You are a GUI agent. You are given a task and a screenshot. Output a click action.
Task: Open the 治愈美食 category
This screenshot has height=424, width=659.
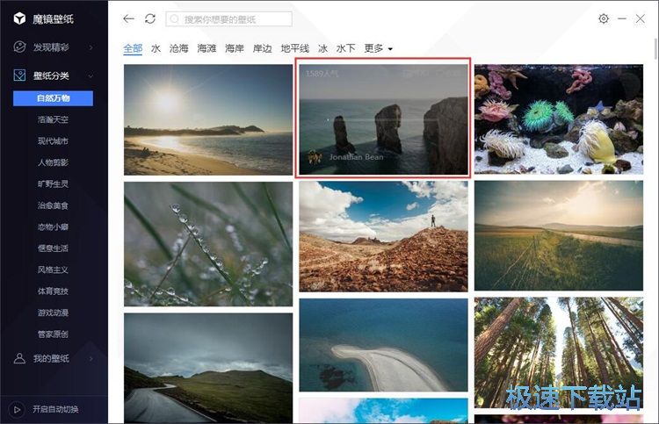coord(53,205)
